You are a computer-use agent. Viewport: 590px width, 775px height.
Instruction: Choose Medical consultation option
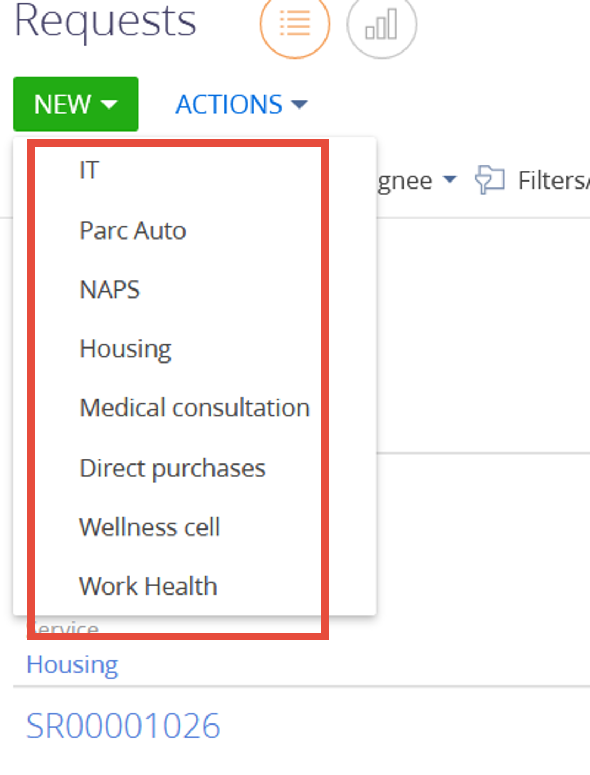pyautogui.click(x=195, y=408)
